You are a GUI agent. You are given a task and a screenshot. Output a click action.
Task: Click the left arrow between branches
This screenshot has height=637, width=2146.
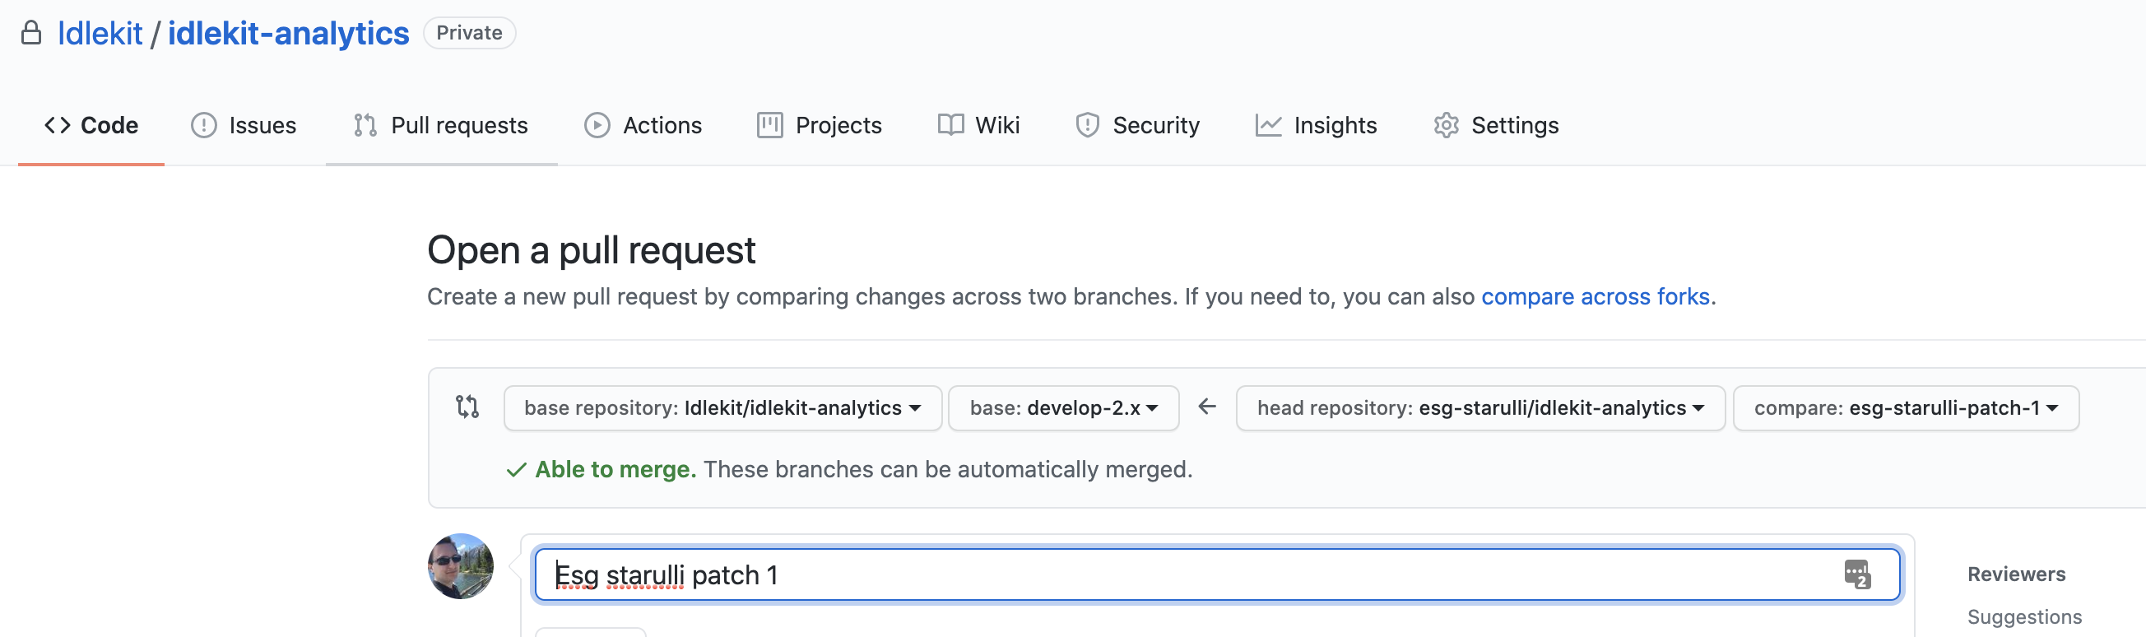tap(1207, 407)
